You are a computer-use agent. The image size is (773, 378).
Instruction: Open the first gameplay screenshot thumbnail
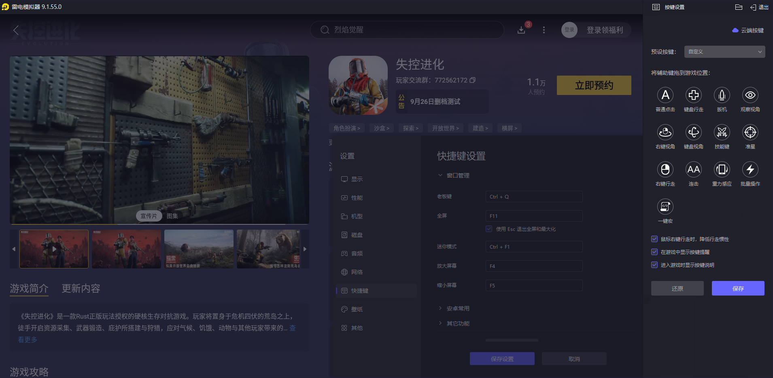[x=54, y=249]
